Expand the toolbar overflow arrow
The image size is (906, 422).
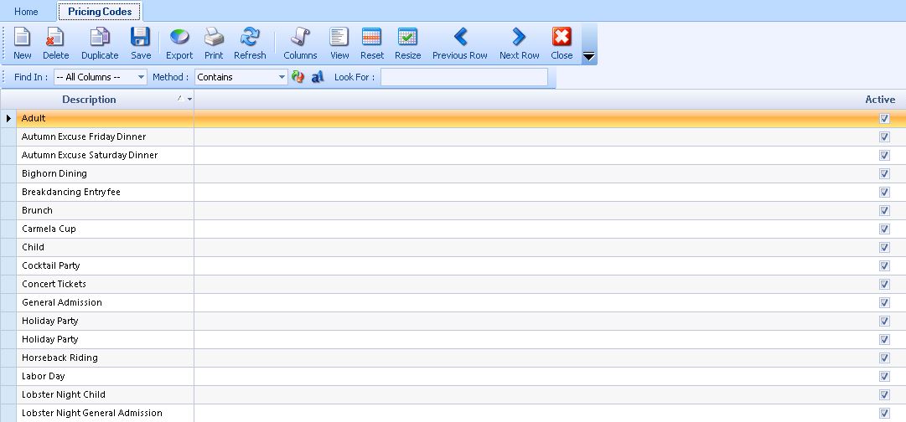588,57
